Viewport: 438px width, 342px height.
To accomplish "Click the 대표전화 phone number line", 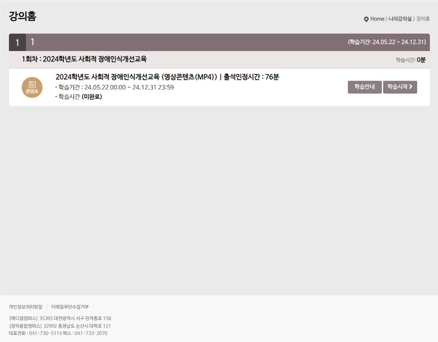I will point(58,333).
